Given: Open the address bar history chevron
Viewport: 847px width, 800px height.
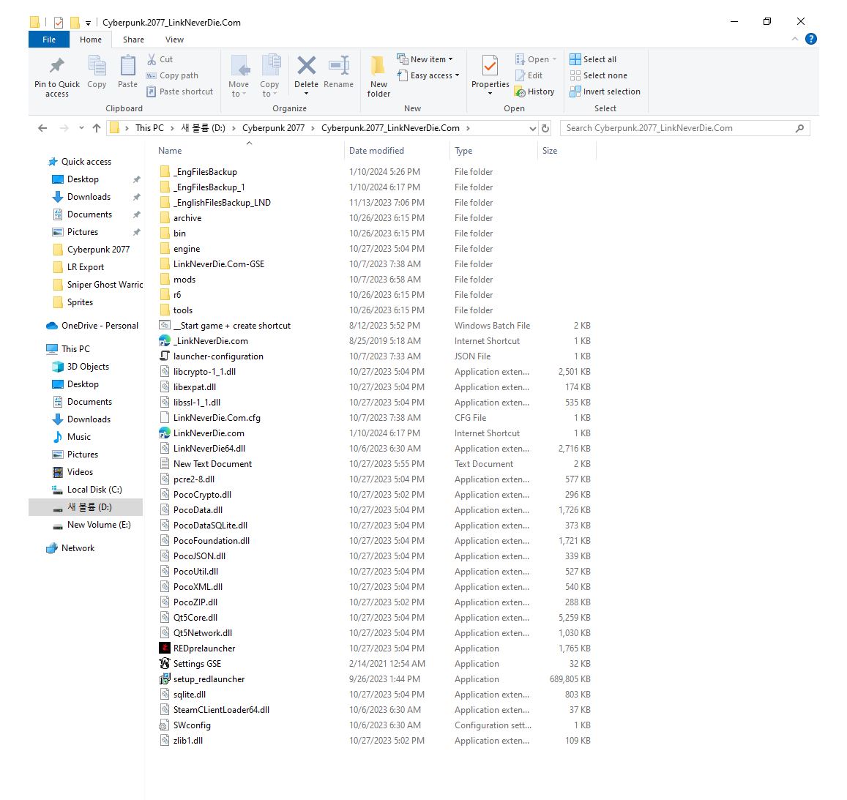Looking at the screenshot, I should click(x=532, y=127).
